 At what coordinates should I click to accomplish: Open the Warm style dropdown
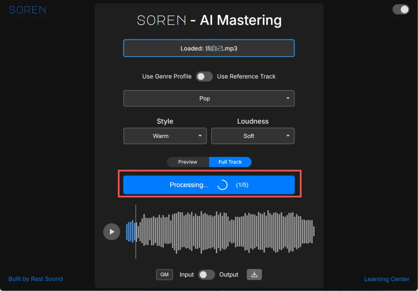pos(165,136)
